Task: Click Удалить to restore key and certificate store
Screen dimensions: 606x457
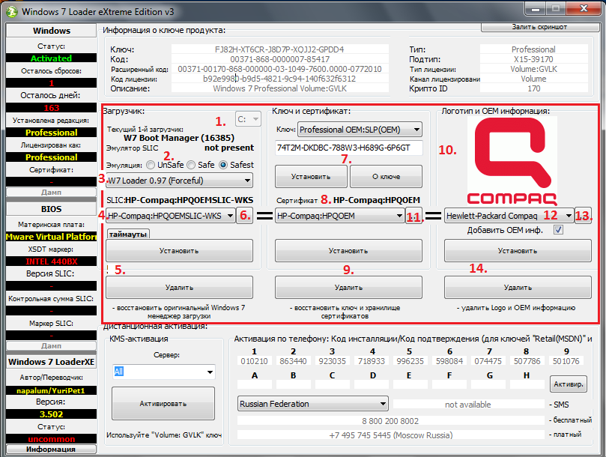Action: pyautogui.click(x=348, y=287)
